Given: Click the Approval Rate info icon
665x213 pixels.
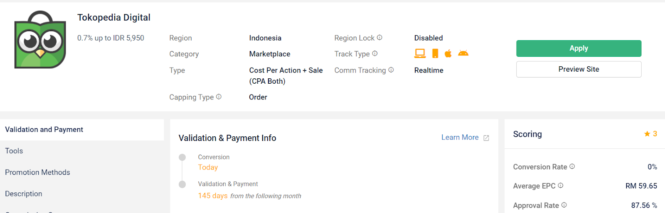Looking at the screenshot, I should tap(564, 205).
